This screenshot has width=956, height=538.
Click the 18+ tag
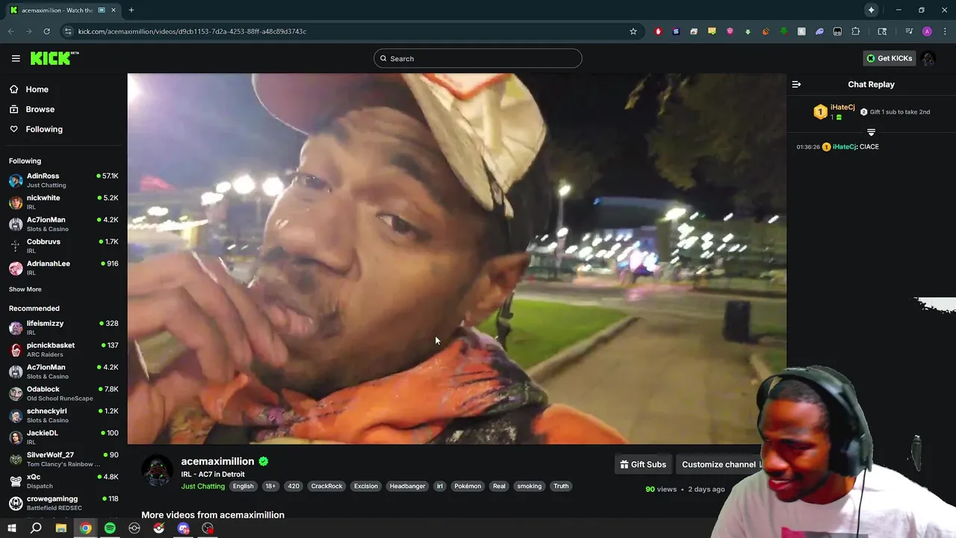pos(270,486)
